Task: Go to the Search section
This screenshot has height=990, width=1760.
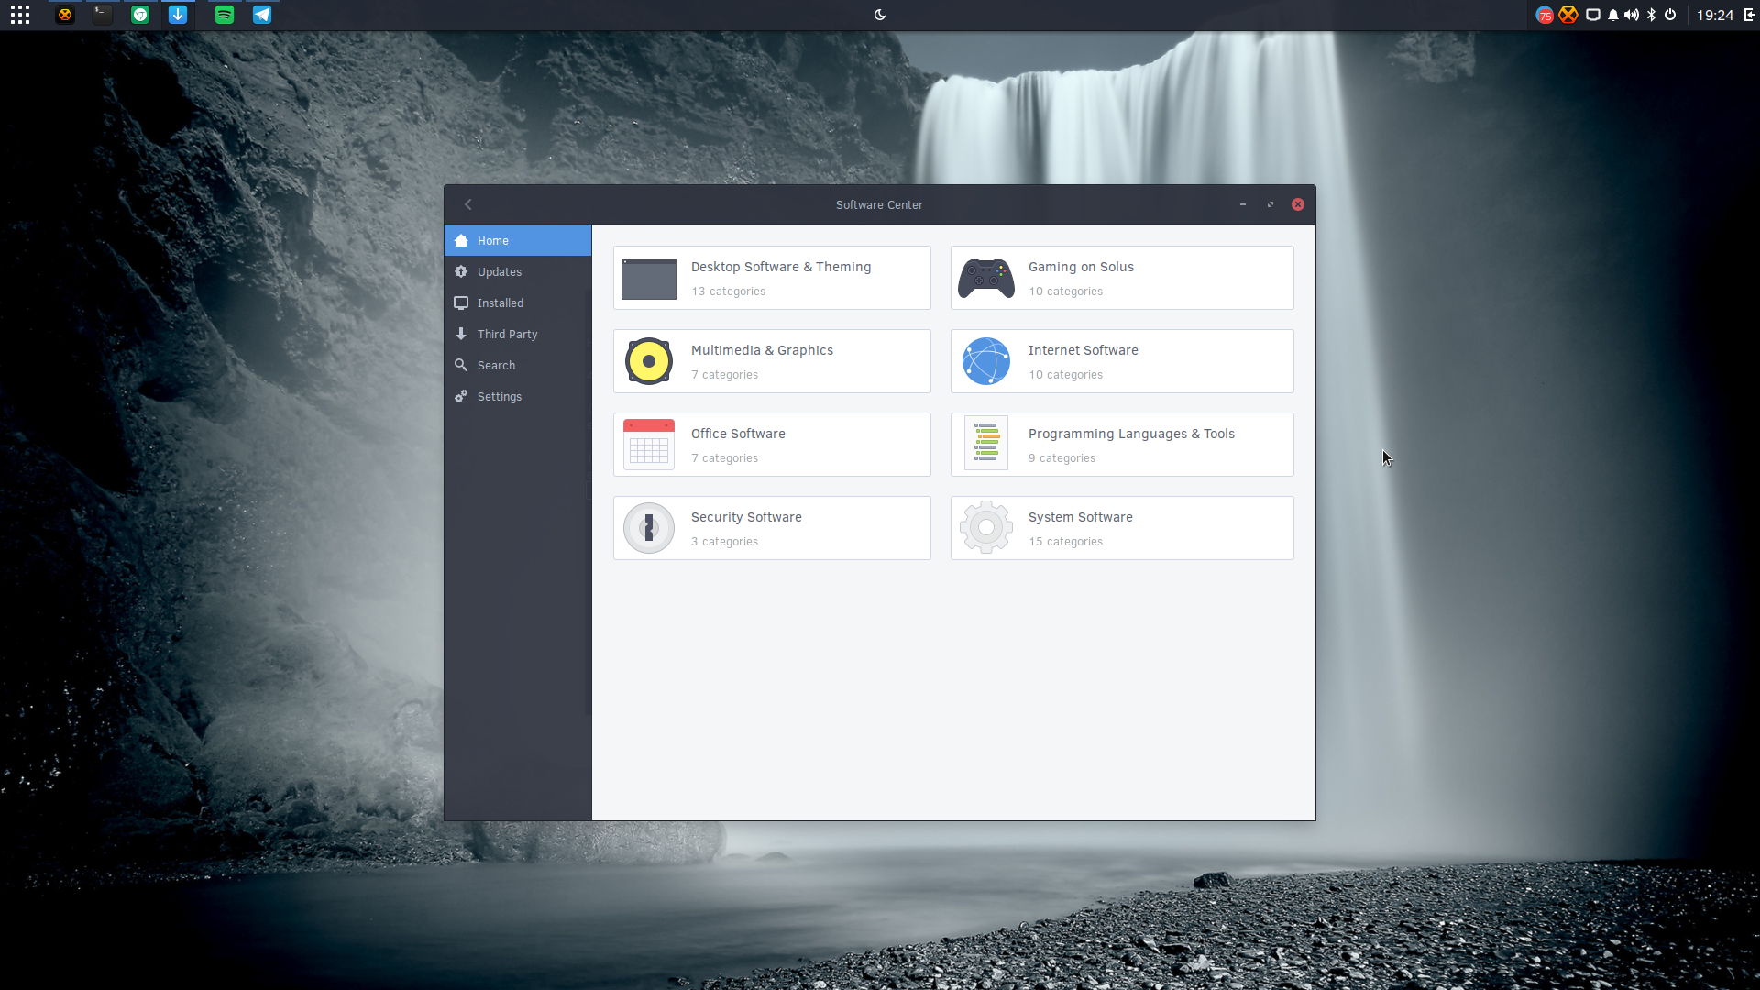Action: coord(518,365)
